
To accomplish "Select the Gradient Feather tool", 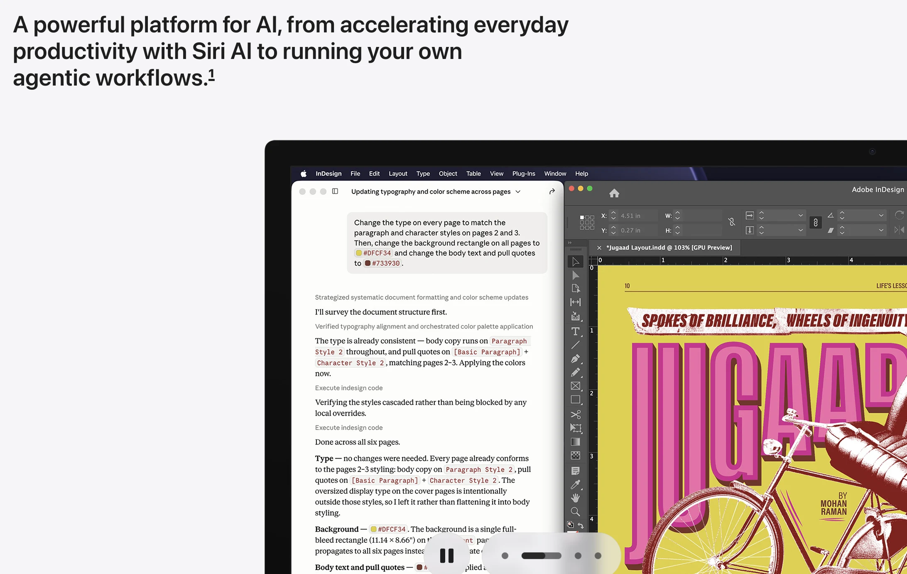I will (x=576, y=456).
